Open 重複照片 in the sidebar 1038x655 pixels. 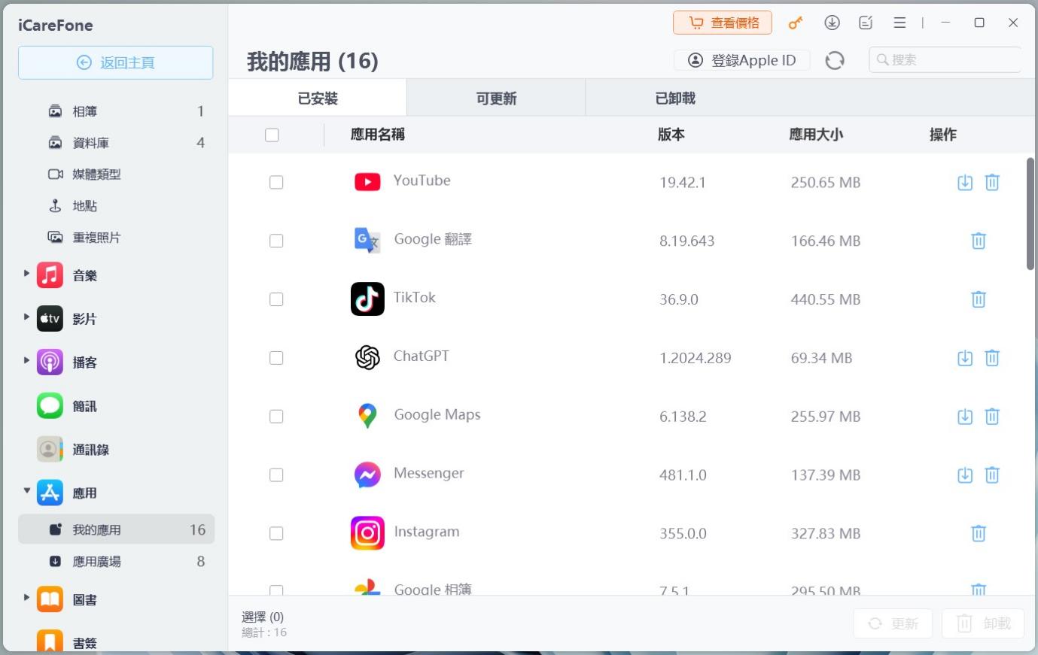point(117,238)
